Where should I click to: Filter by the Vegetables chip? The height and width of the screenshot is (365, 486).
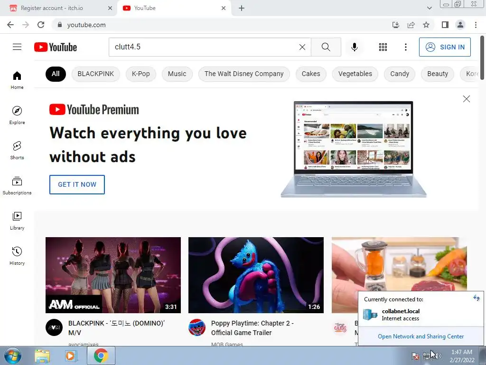tap(355, 74)
